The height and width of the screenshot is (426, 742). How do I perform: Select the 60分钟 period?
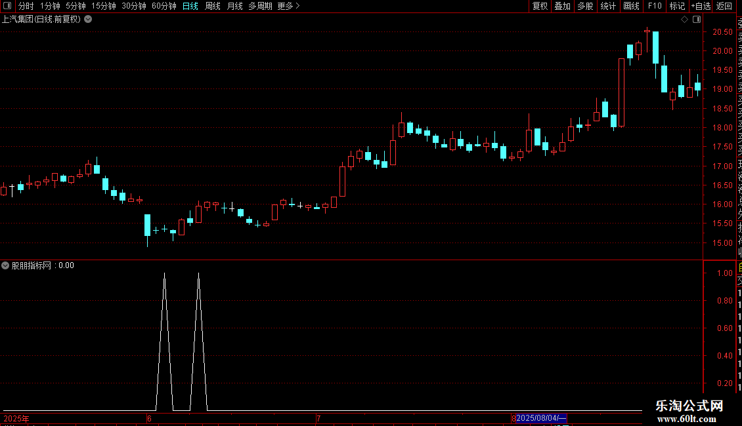tap(164, 6)
